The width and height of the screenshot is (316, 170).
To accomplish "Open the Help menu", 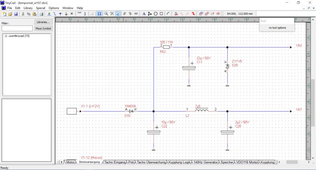I will (80, 8).
